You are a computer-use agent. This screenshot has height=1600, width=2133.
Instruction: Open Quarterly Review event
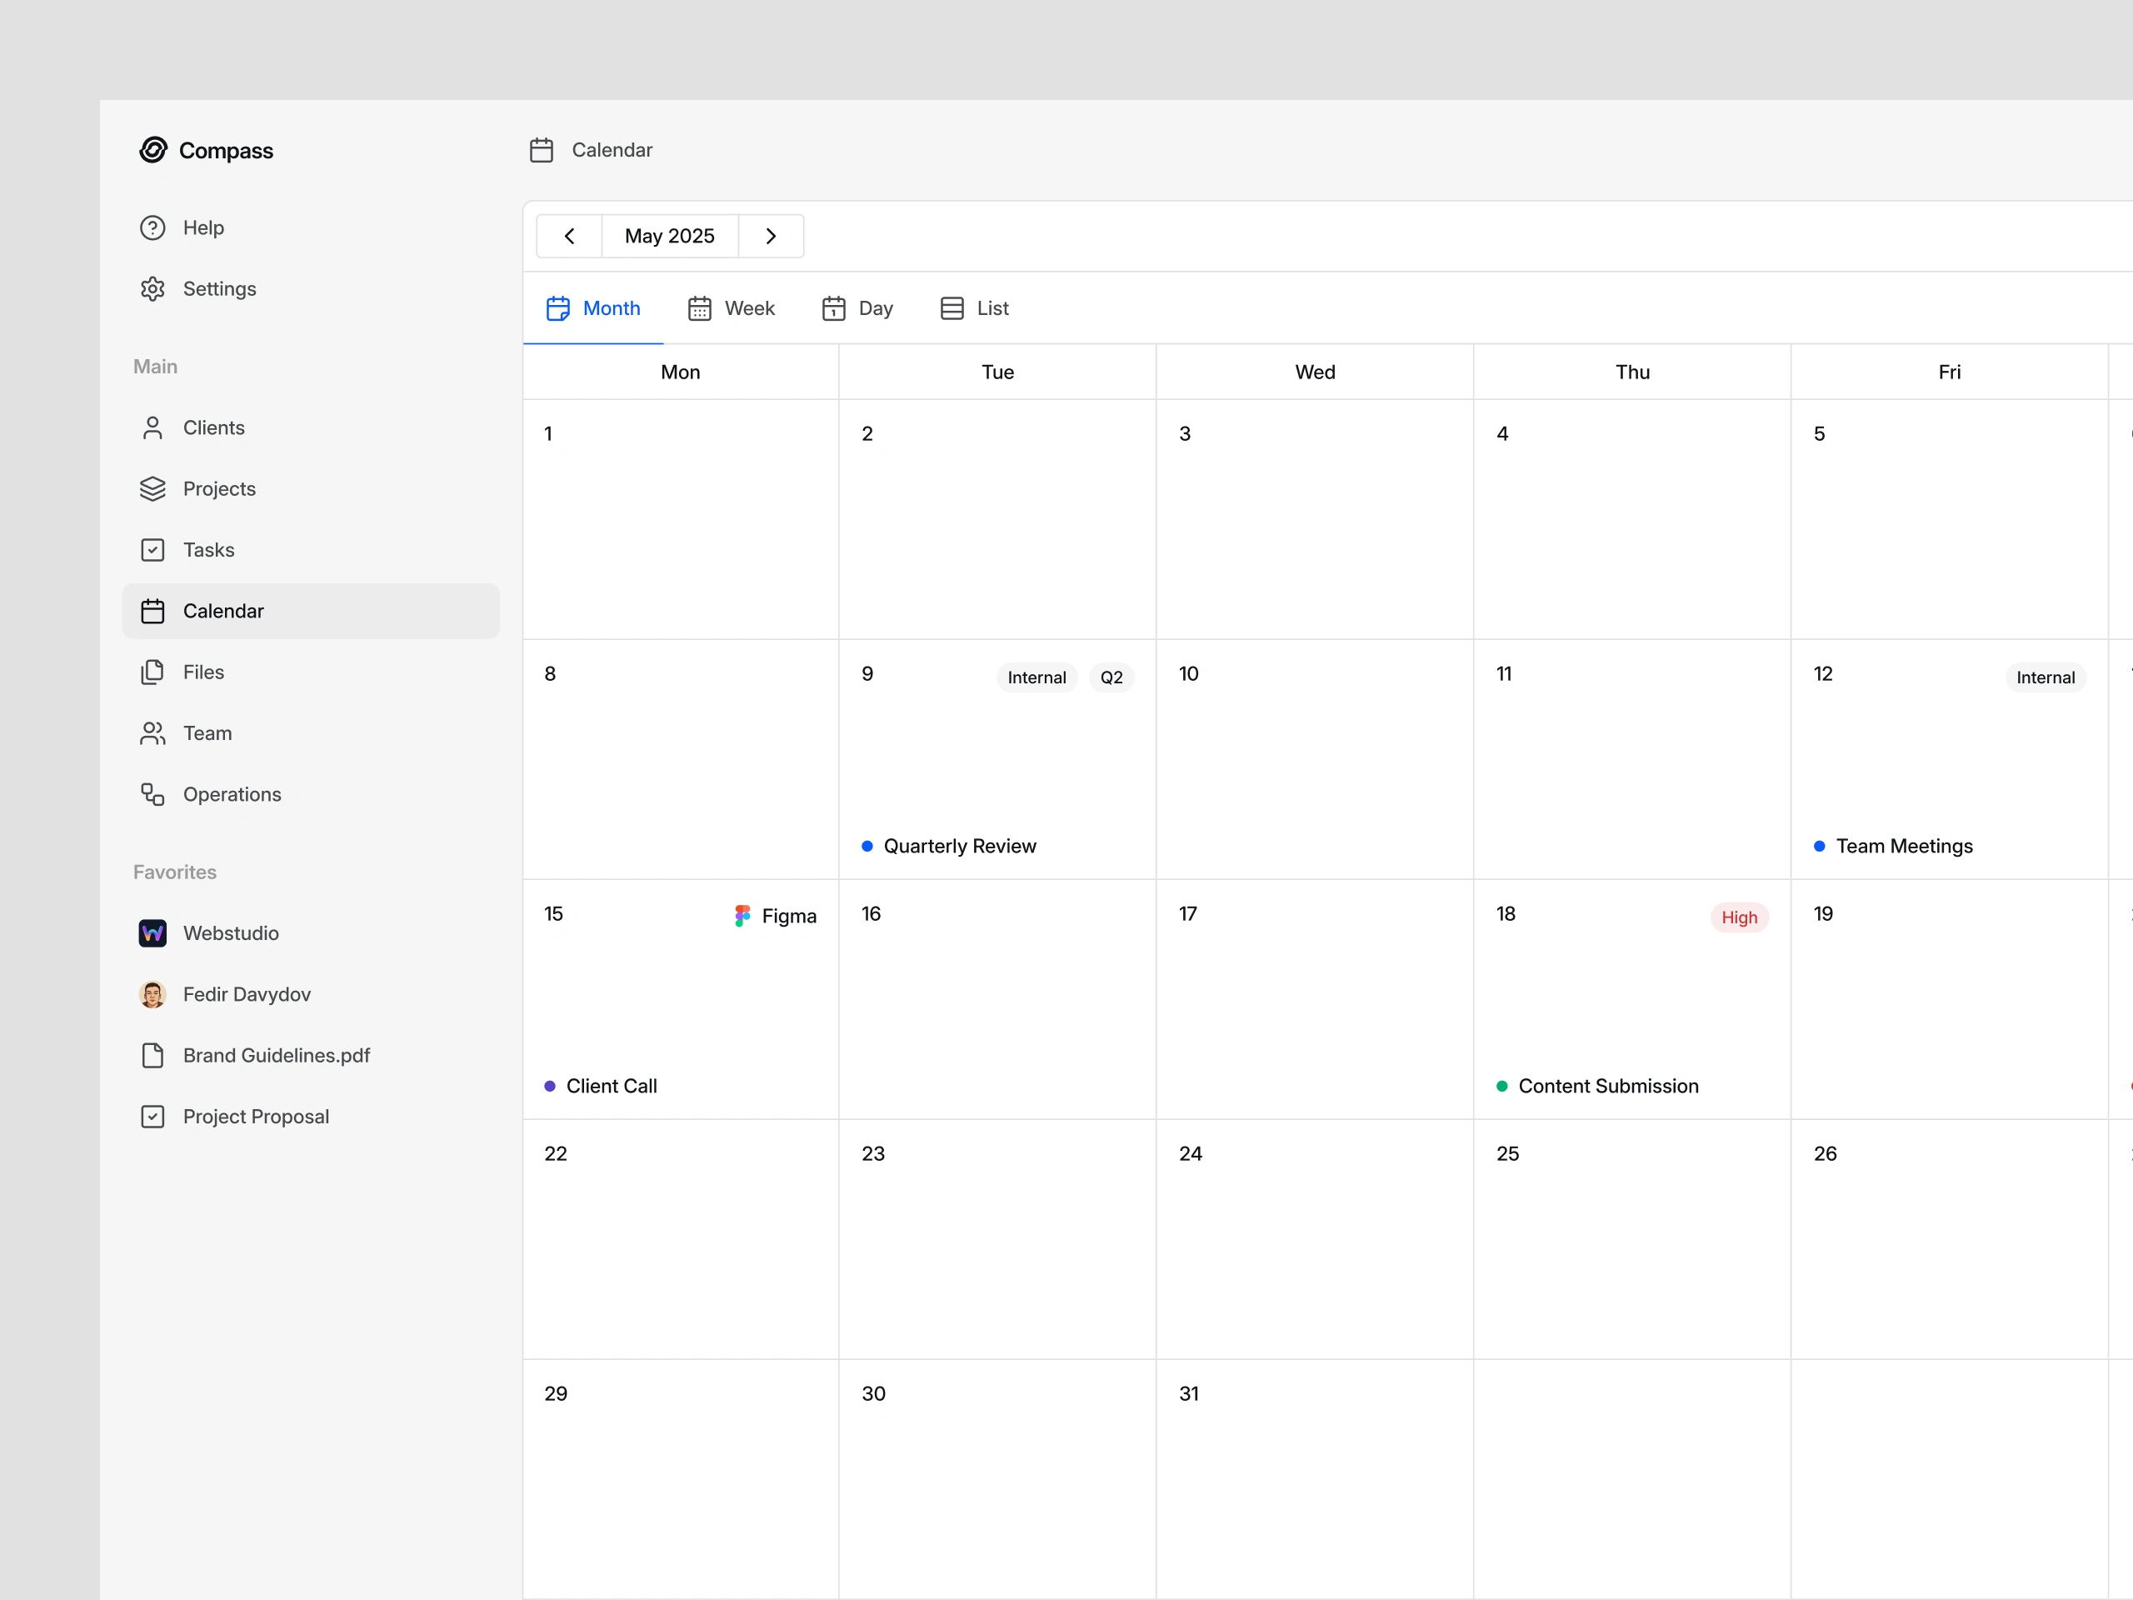click(x=958, y=847)
